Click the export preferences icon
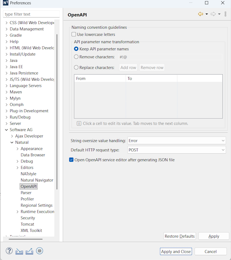This screenshot has height=260, width=231. click(x=29, y=251)
